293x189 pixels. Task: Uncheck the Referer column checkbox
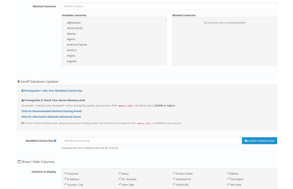click(x=229, y=173)
